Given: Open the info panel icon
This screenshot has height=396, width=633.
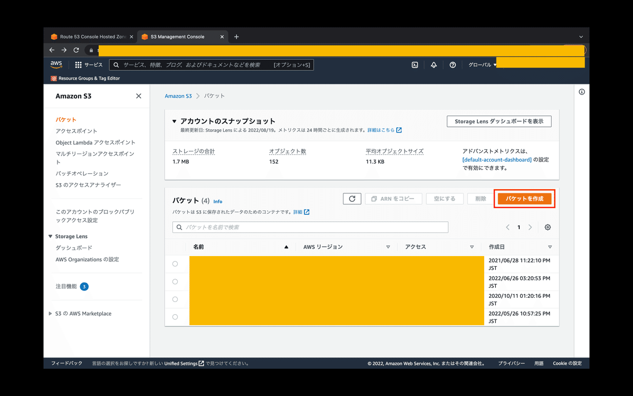Looking at the screenshot, I should 582,92.
